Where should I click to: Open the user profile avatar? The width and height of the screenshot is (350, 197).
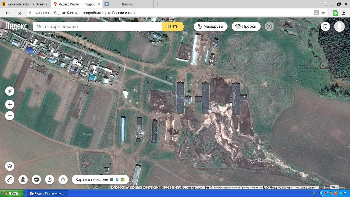[x=339, y=27]
